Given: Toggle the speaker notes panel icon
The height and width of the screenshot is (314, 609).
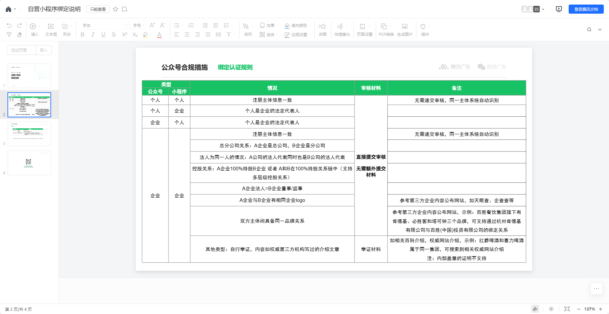Looking at the screenshot, I should point(535,309).
